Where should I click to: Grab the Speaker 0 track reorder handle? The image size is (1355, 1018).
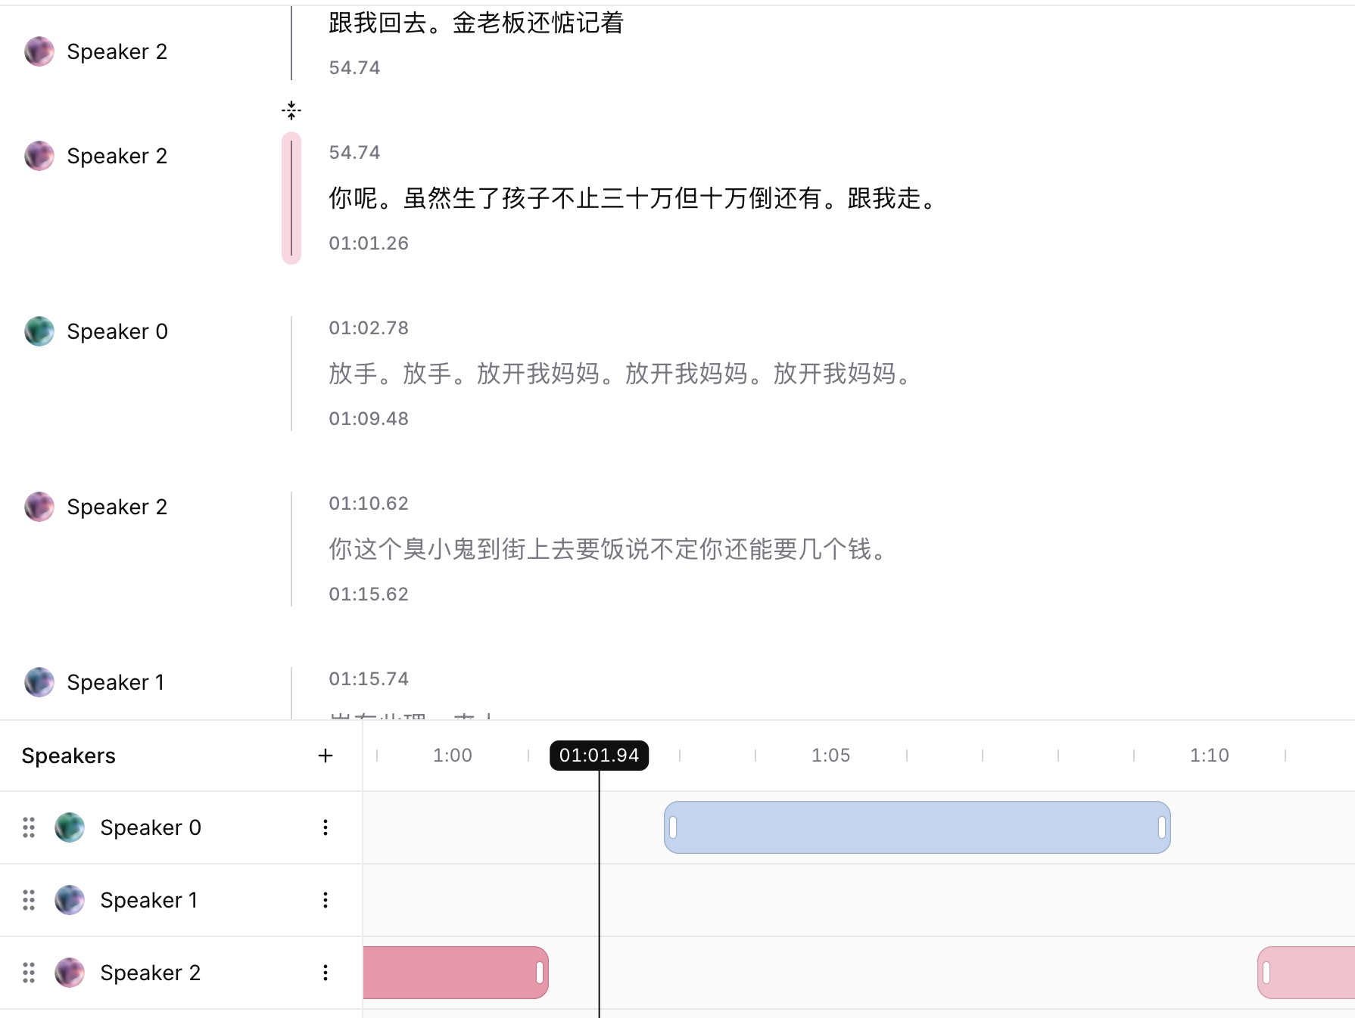pos(29,827)
